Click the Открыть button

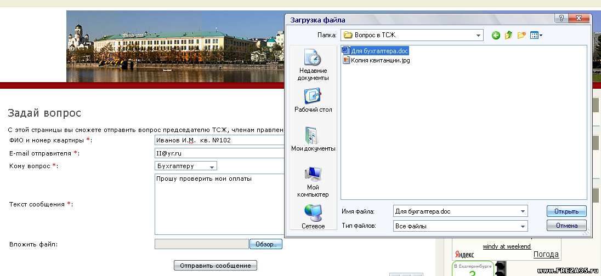(x=566, y=211)
